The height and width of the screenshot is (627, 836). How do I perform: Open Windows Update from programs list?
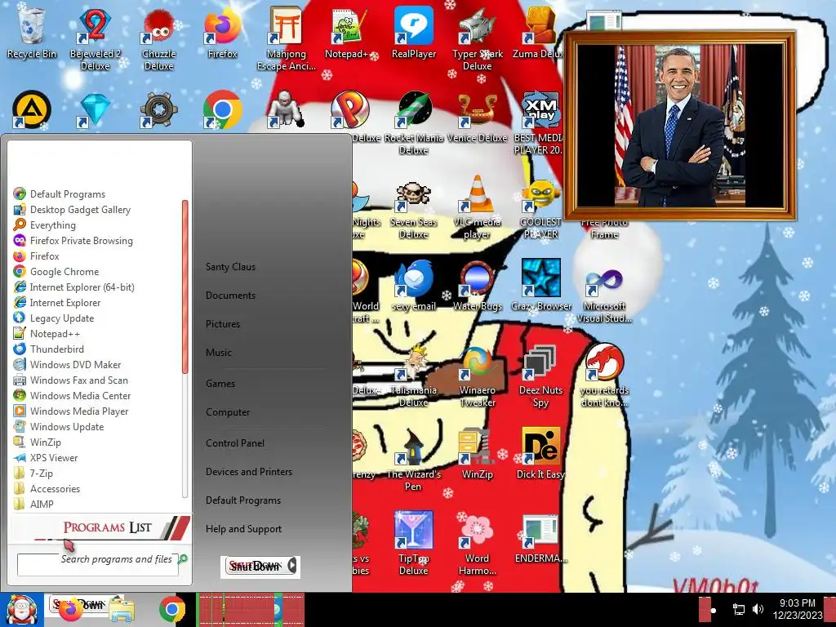point(67,426)
